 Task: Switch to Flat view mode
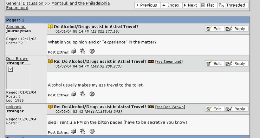click(x=208, y=5)
